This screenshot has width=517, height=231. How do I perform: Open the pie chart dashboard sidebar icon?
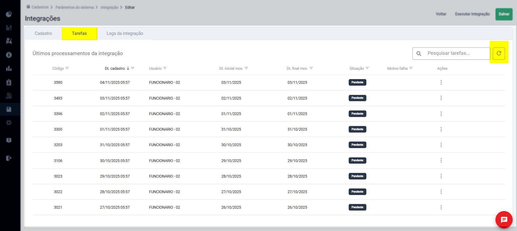click(9, 14)
